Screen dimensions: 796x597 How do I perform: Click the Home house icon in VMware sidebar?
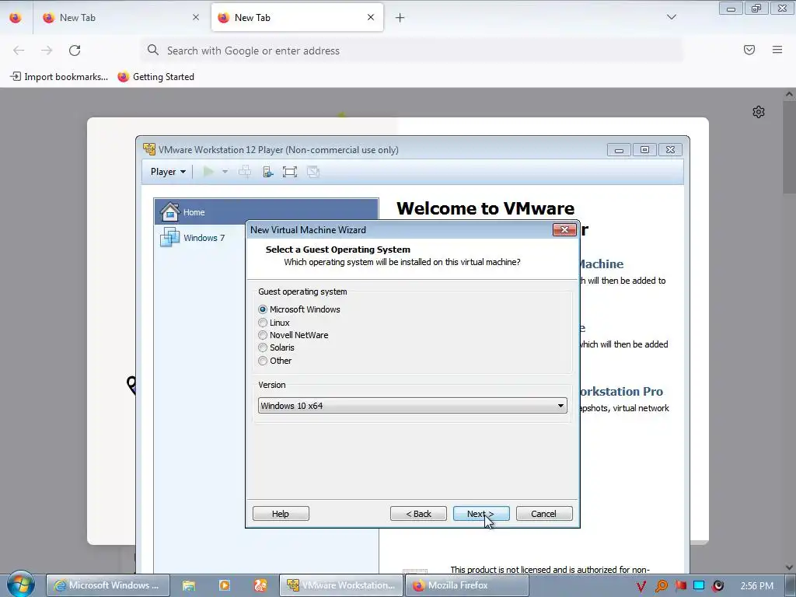(170, 211)
